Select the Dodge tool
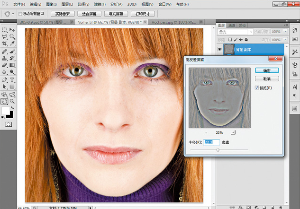Image resolution: width=300 pixels, height=209 pixels. click(x=12, y=72)
